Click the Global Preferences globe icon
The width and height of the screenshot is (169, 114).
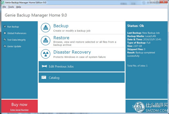click(x=5, y=33)
